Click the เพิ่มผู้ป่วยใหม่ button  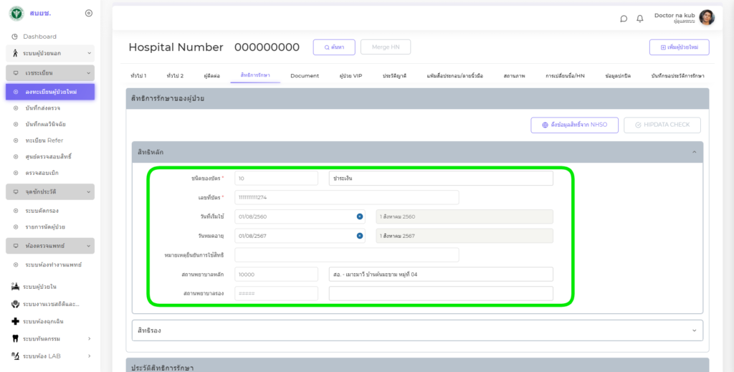click(679, 47)
